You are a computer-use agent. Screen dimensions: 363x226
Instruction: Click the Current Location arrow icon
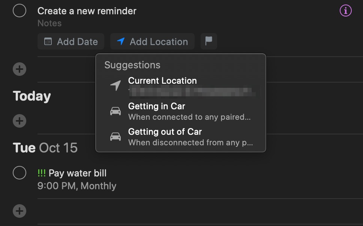[115, 86]
